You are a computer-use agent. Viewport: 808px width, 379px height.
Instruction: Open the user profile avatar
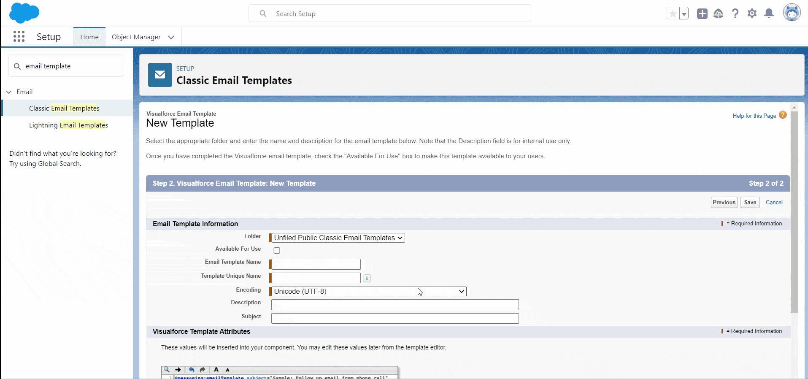[792, 13]
